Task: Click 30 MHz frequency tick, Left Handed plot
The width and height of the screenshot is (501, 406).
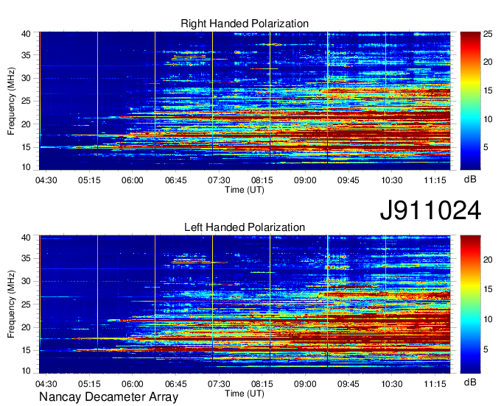Action: [26, 281]
